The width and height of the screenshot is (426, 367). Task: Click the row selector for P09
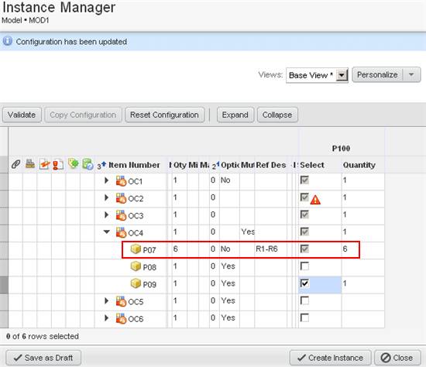(4, 285)
